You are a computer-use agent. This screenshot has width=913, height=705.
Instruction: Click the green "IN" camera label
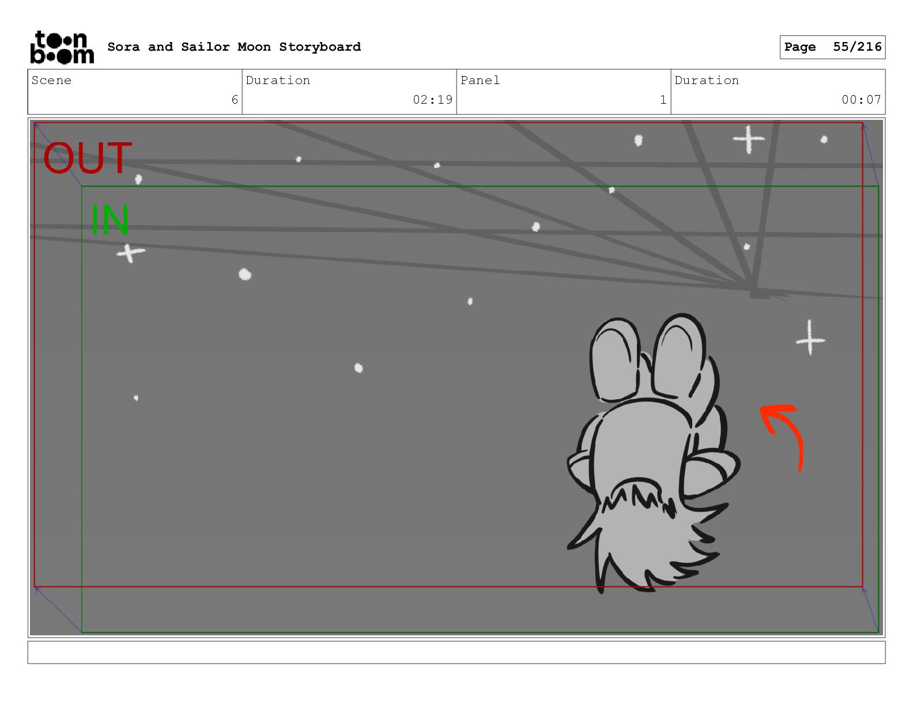coord(110,220)
